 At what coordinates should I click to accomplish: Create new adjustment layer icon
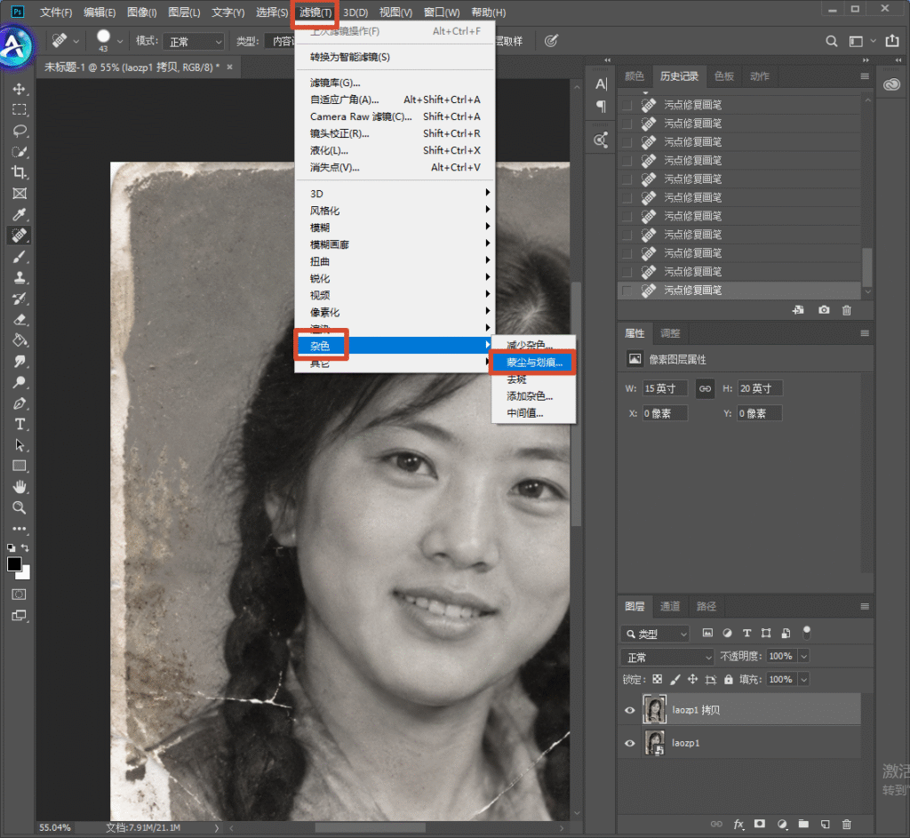(x=782, y=824)
